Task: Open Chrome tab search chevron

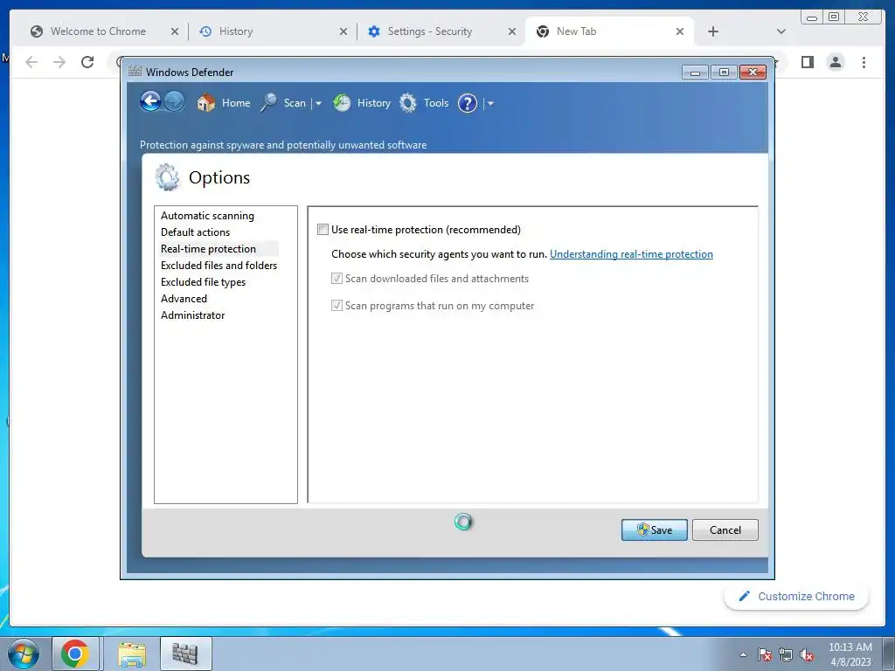Action: [x=781, y=31]
